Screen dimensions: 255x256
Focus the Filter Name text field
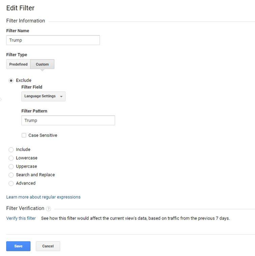[53, 40]
